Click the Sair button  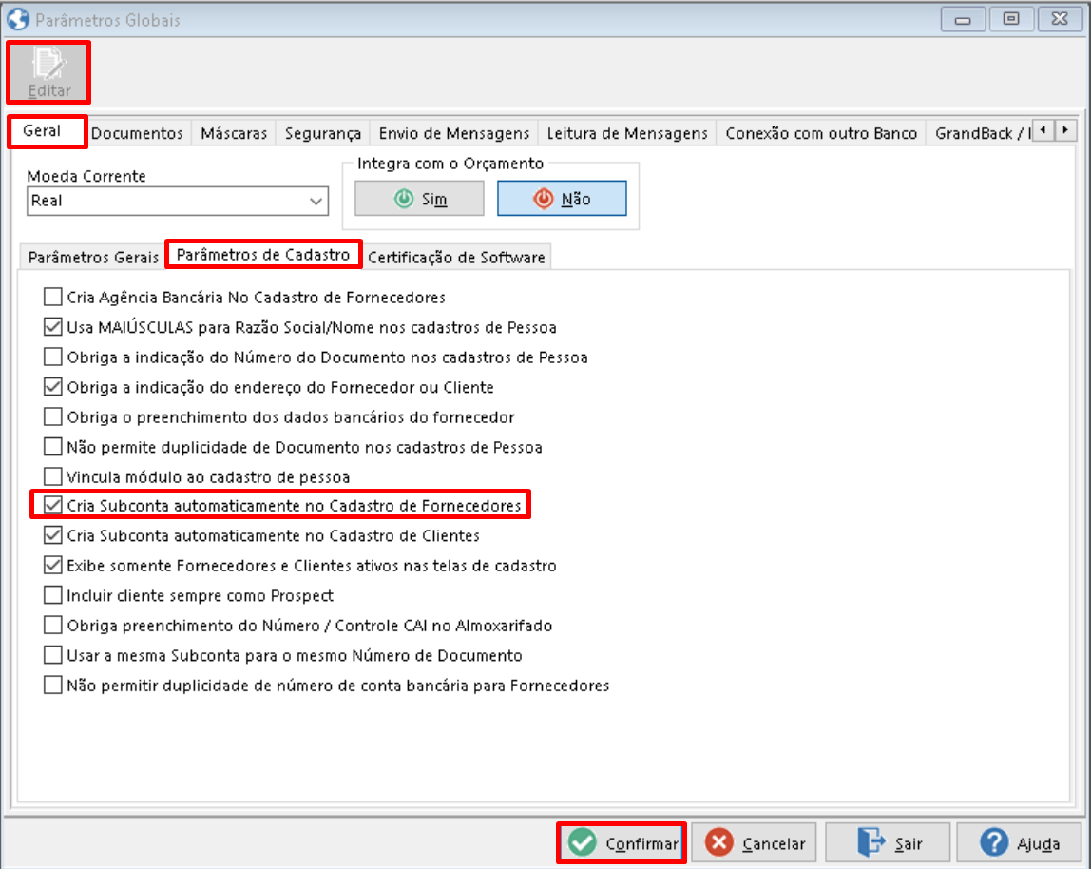click(888, 842)
